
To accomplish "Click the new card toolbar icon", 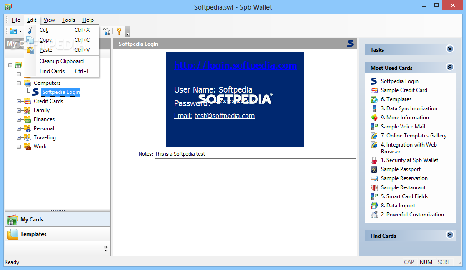I will pos(13,31).
